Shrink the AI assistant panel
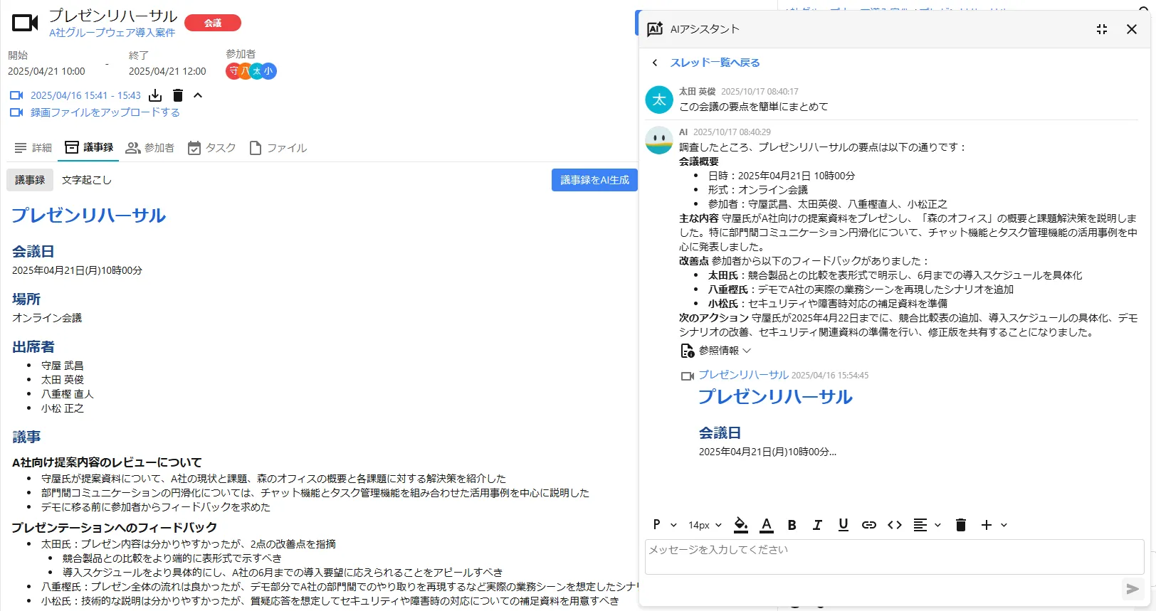1156x611 pixels. 1102,29
